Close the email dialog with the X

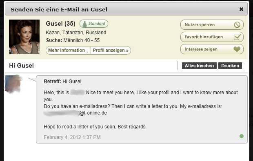click(241, 9)
